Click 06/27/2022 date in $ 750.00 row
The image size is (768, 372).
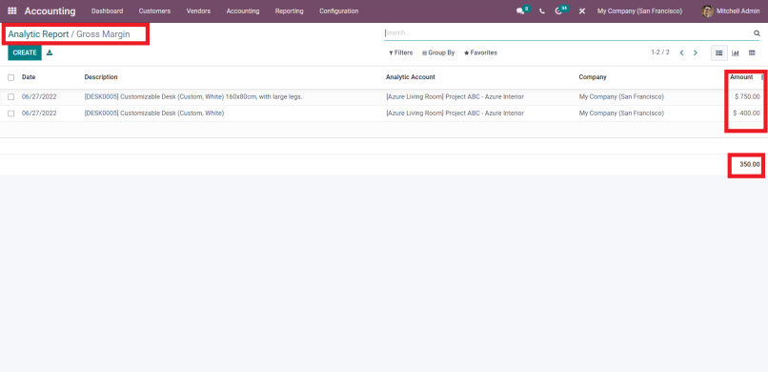click(39, 97)
